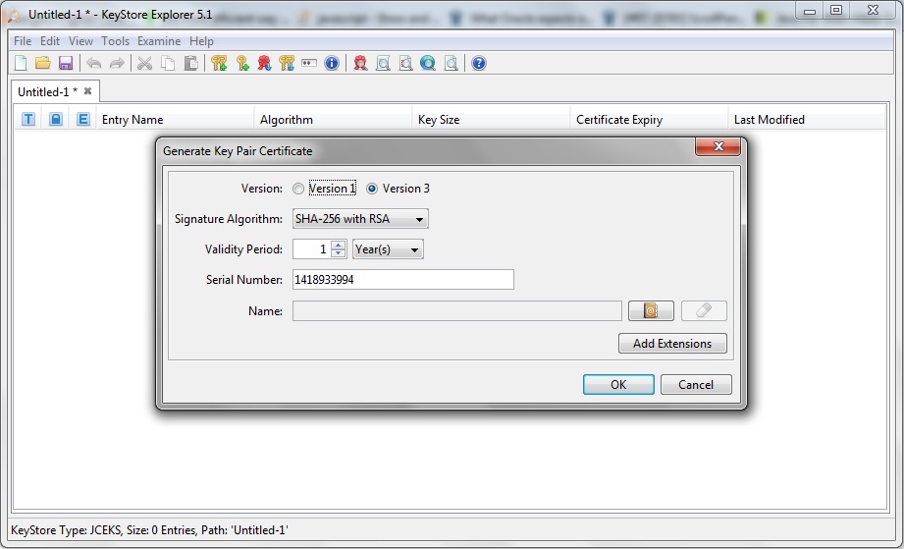904x549 pixels.
Task: Close the Untitled-1 tab with its x
Action: tap(87, 91)
